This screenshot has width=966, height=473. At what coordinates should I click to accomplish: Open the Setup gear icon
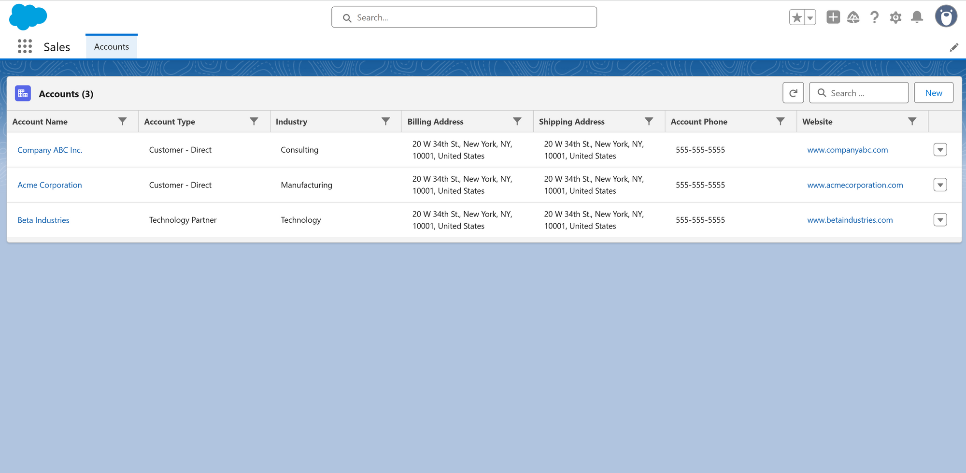pos(895,18)
